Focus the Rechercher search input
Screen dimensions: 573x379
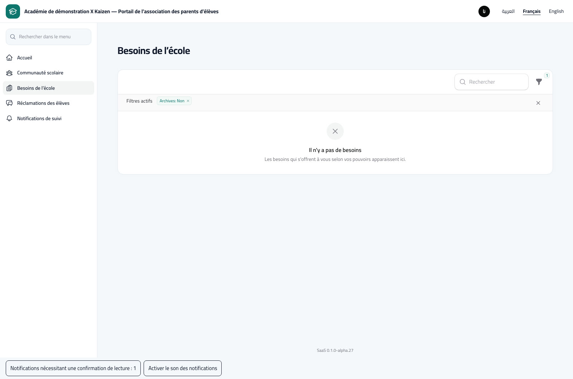(x=491, y=82)
